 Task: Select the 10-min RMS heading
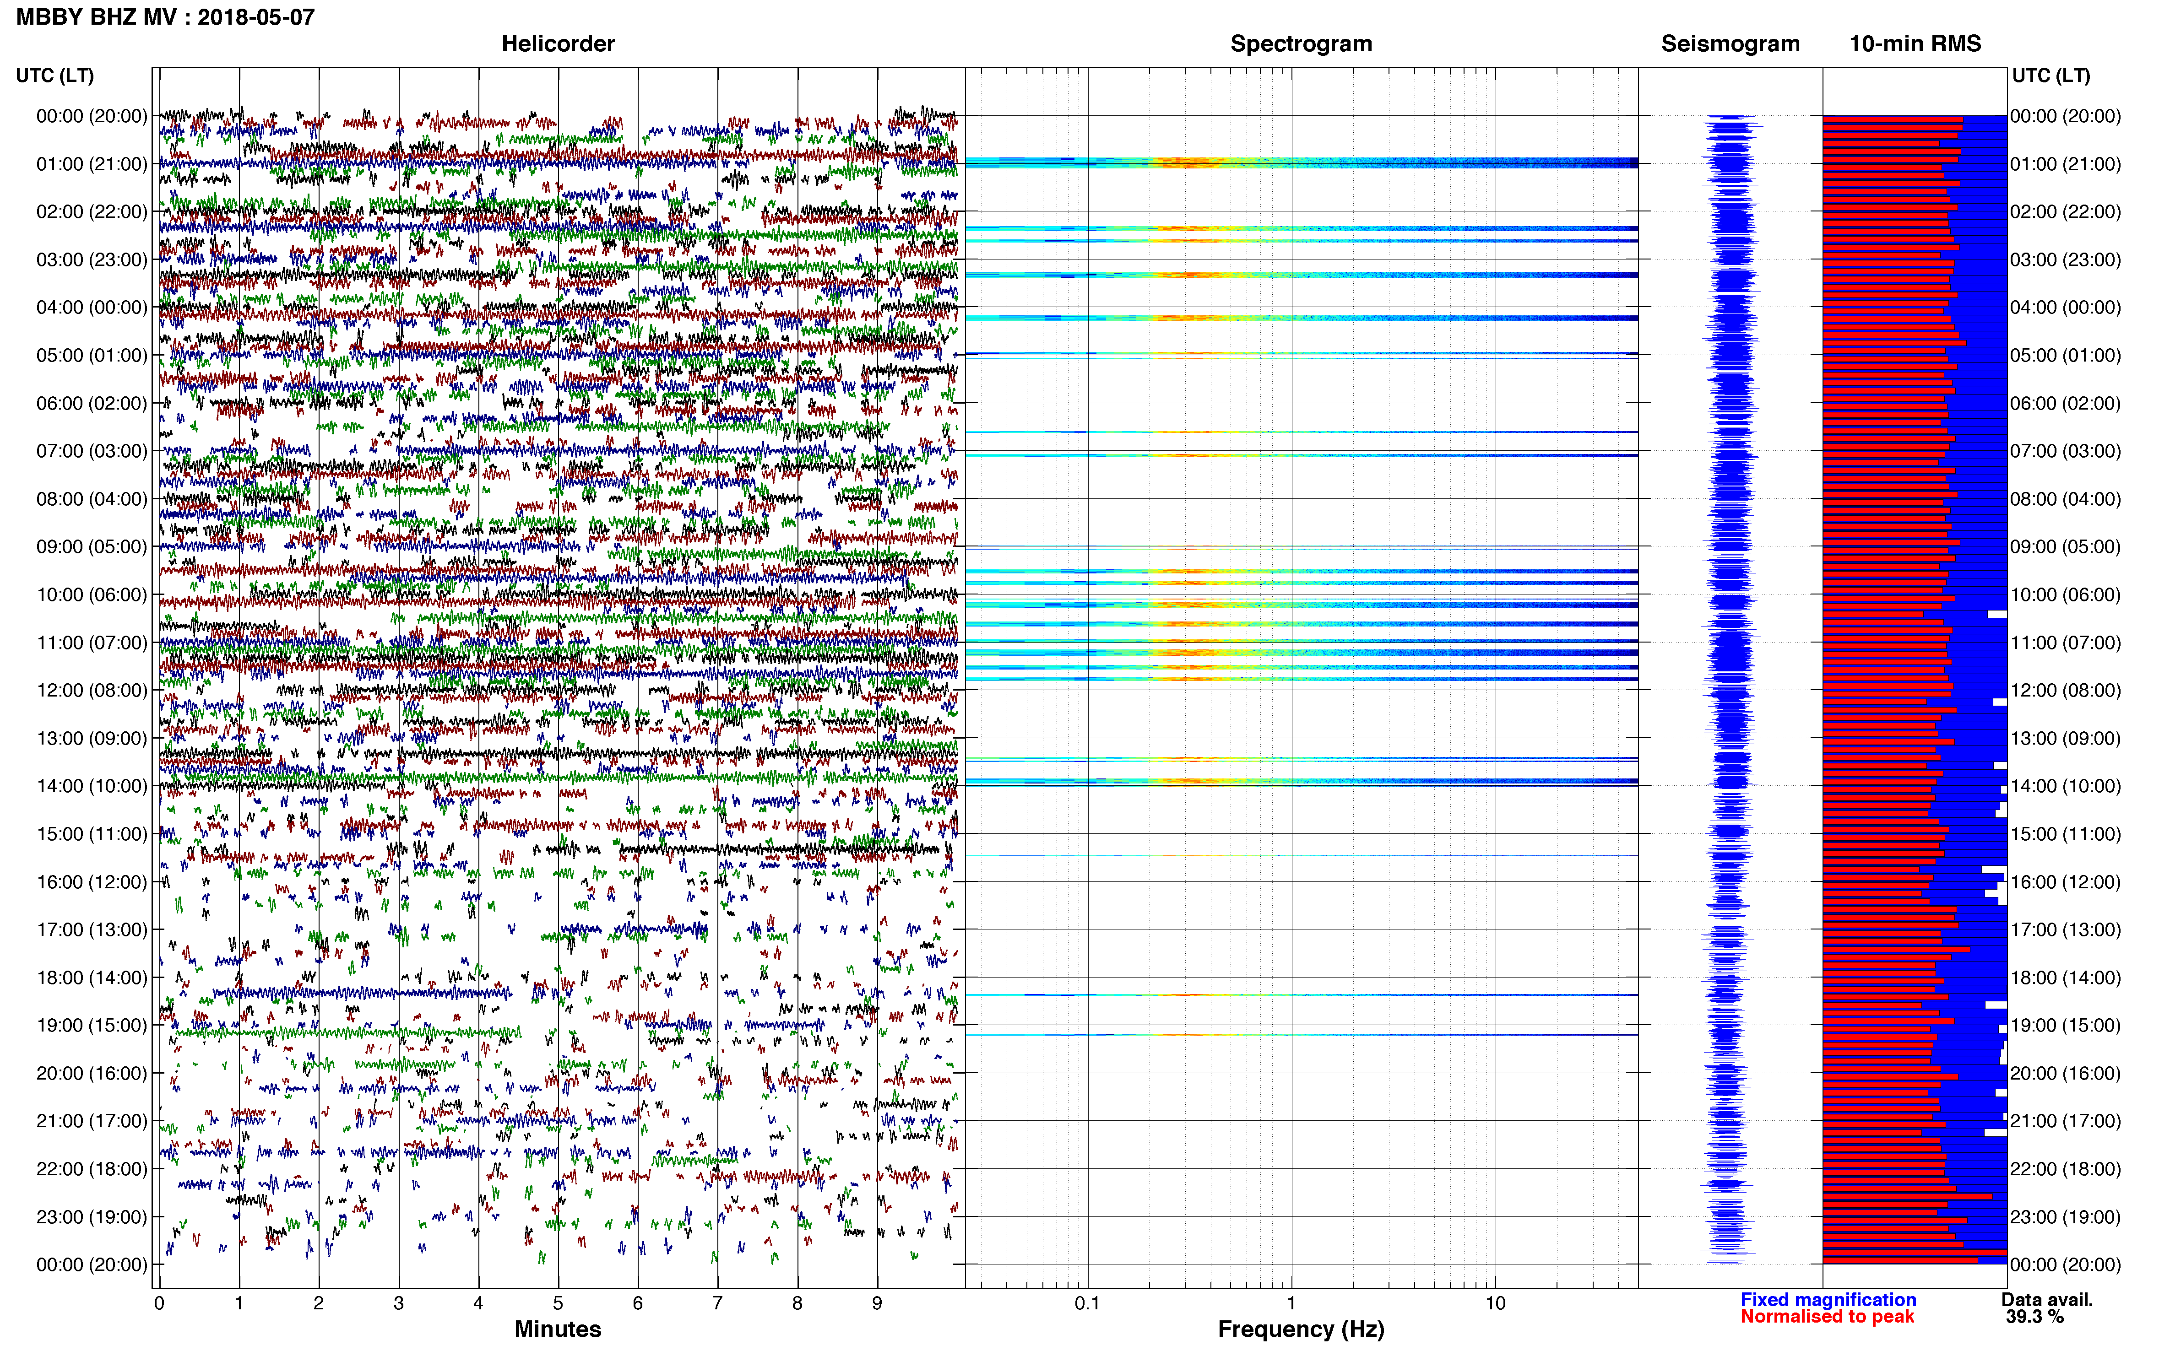click(x=1915, y=44)
